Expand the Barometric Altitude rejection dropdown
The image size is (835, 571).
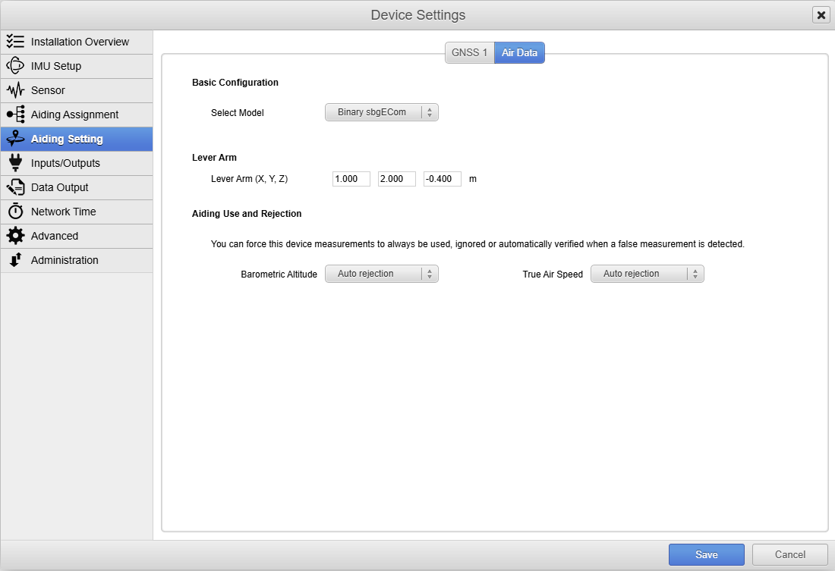[381, 274]
